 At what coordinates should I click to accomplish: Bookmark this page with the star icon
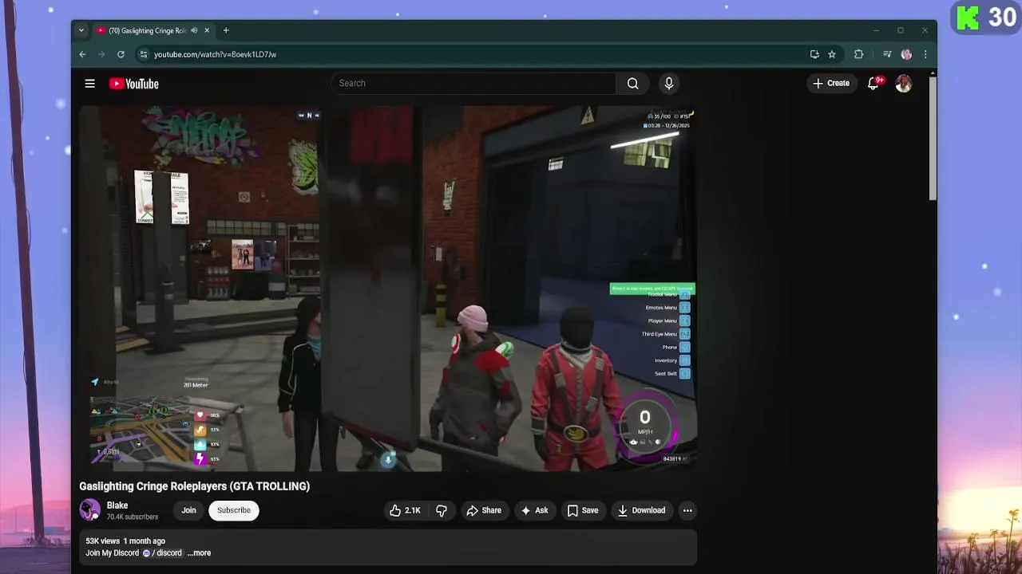[x=832, y=54]
